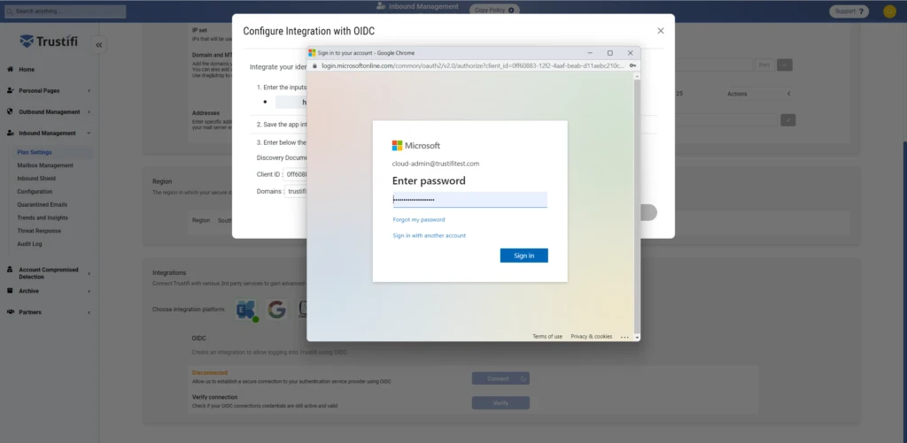Click the lock icon beside login.microsoftonline.com
This screenshot has width=907, height=443.
[314, 65]
